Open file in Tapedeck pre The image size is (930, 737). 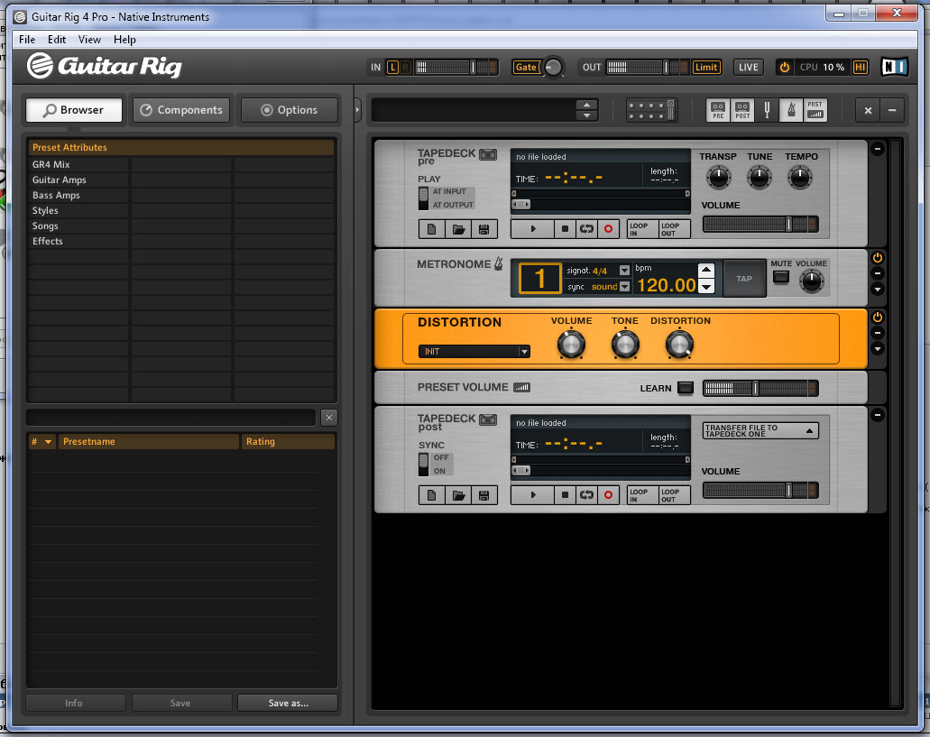[x=458, y=229]
